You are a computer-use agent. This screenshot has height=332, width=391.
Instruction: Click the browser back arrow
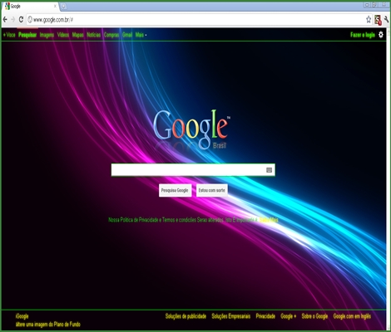5,19
